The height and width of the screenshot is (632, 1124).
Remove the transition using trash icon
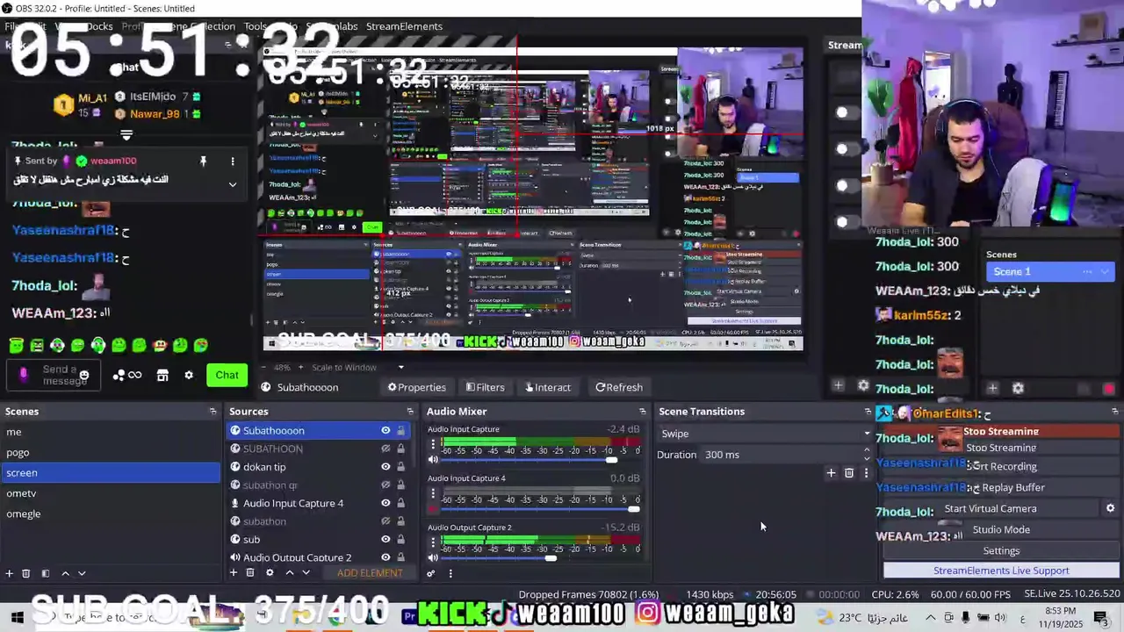point(848,473)
